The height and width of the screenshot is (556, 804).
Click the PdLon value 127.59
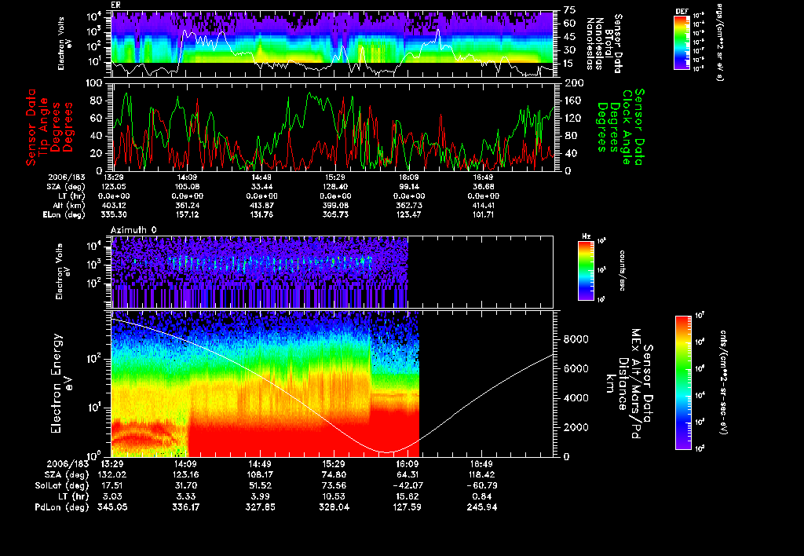click(407, 507)
